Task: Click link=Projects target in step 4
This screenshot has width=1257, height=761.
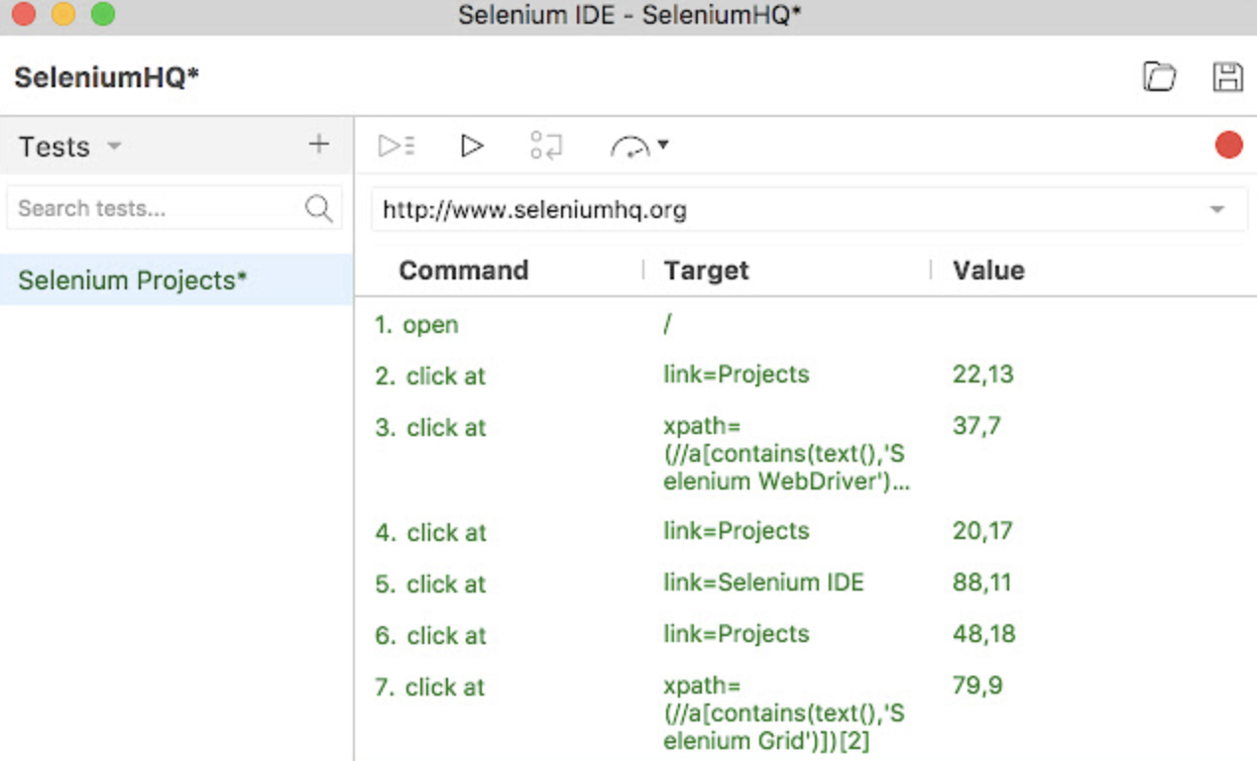Action: pyautogui.click(x=737, y=531)
